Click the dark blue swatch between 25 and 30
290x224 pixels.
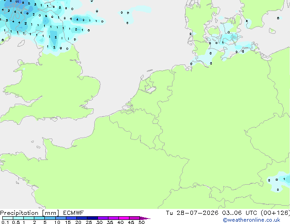pyautogui.click(x=92, y=218)
